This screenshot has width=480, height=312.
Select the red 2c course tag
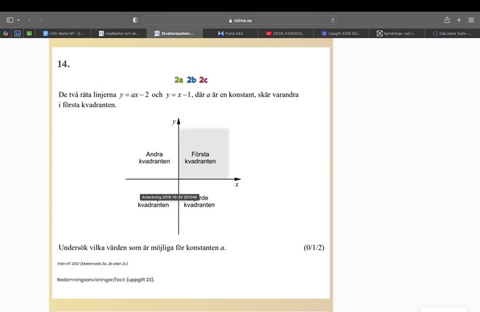(x=203, y=80)
